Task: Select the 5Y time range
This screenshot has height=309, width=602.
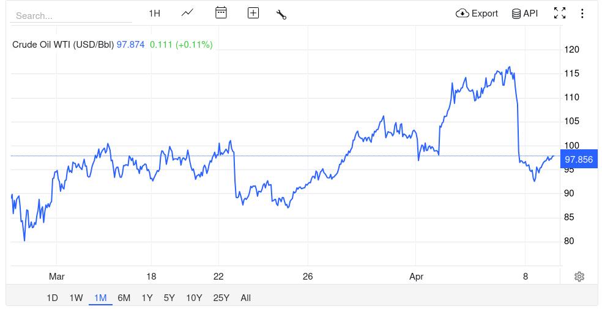Action: [169, 298]
